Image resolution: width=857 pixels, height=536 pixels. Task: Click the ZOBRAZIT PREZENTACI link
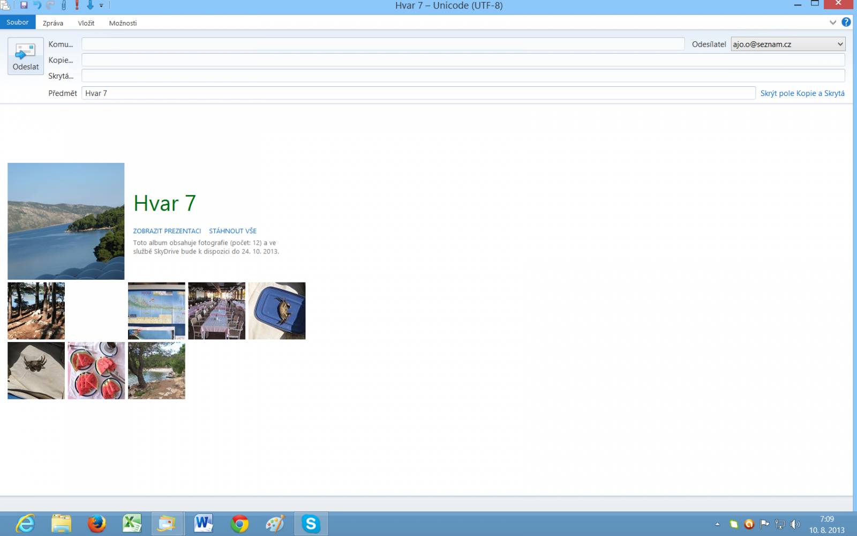pyautogui.click(x=167, y=231)
